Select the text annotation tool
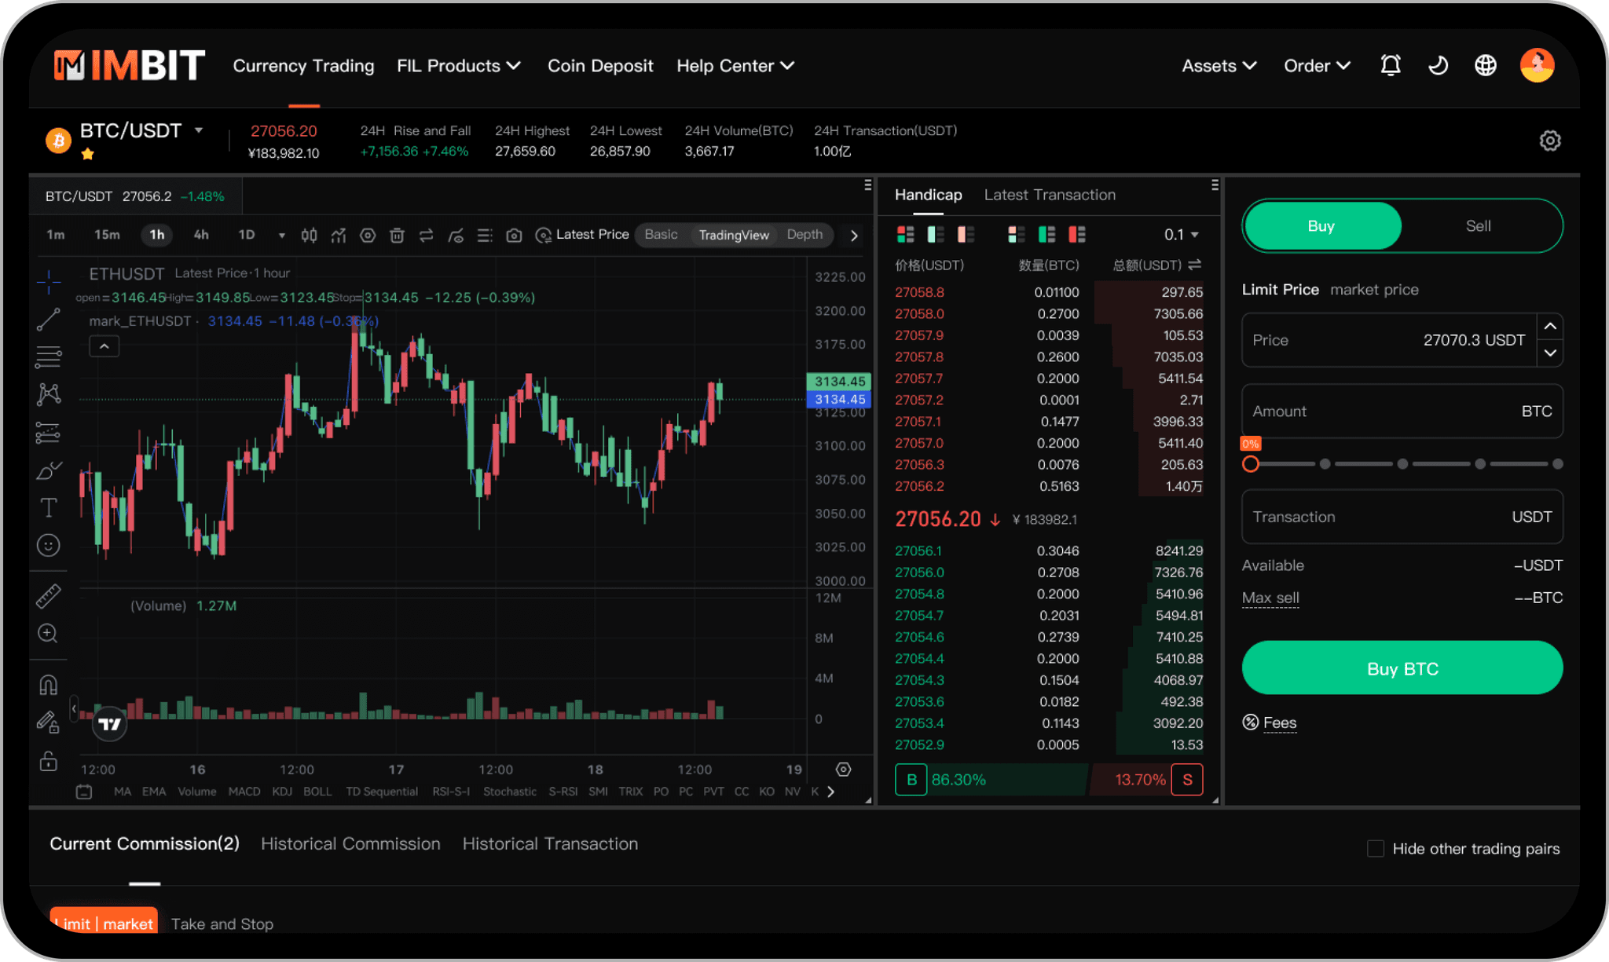Viewport: 1609px width, 962px height. pyautogui.click(x=49, y=508)
